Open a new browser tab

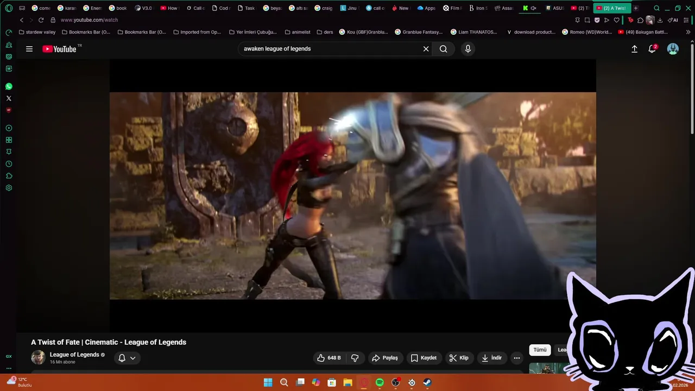[x=636, y=8]
